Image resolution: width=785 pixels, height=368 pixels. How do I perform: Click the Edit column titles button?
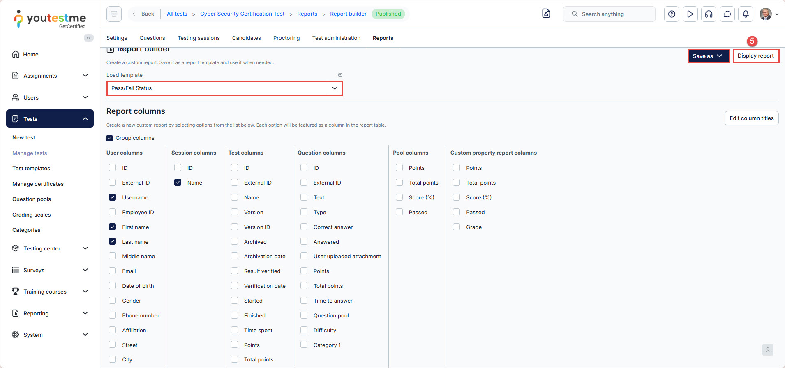(751, 118)
